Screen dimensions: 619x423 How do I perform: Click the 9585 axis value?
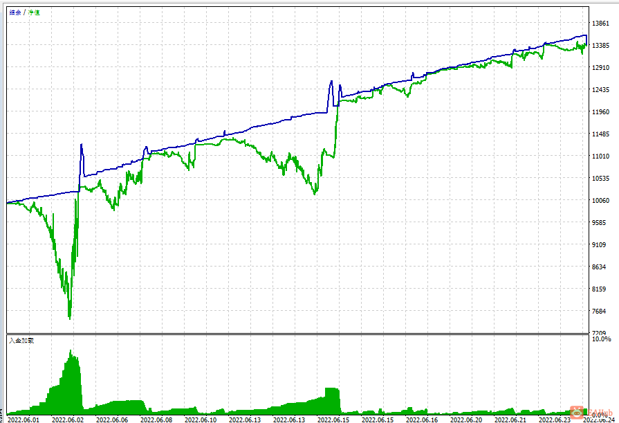(x=599, y=222)
